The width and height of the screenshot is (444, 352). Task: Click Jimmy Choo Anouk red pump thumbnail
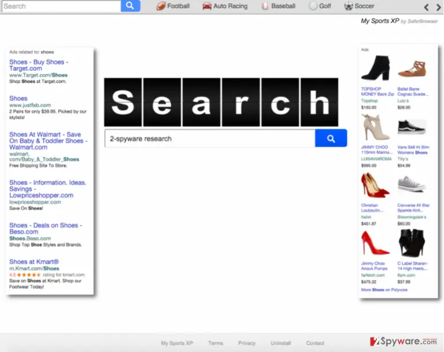[x=375, y=243]
